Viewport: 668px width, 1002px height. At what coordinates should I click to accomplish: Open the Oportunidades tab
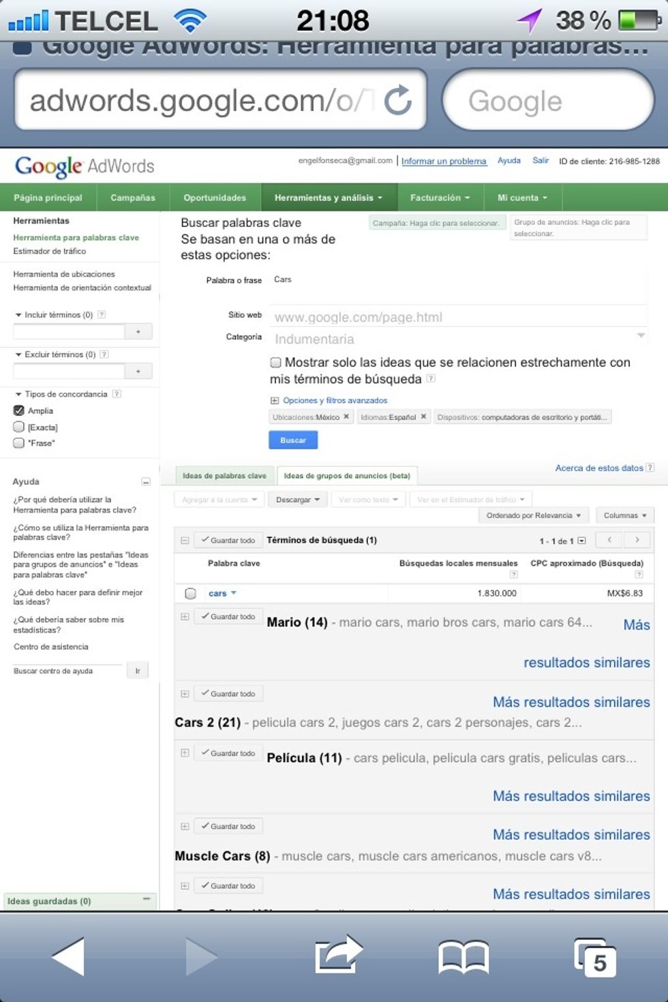215,198
